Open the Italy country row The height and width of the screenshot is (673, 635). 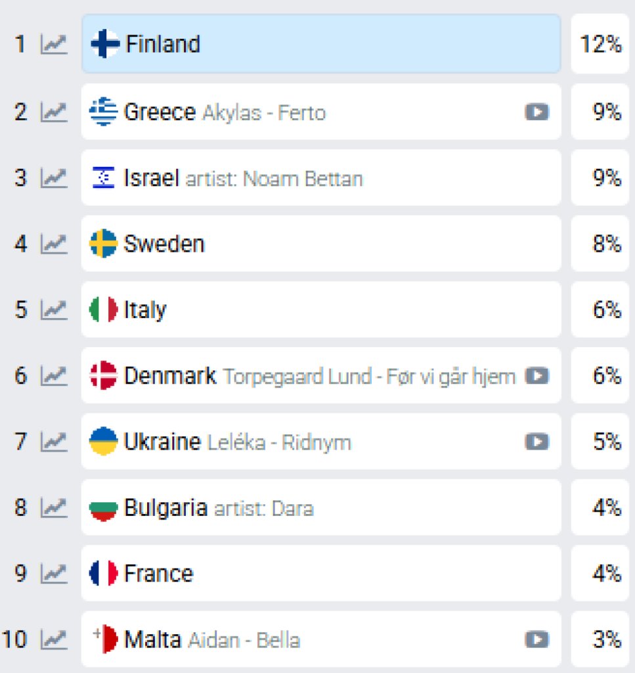click(321, 310)
